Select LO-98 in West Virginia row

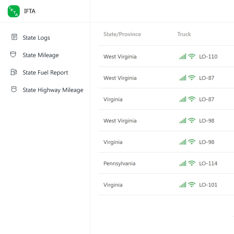[x=207, y=121]
